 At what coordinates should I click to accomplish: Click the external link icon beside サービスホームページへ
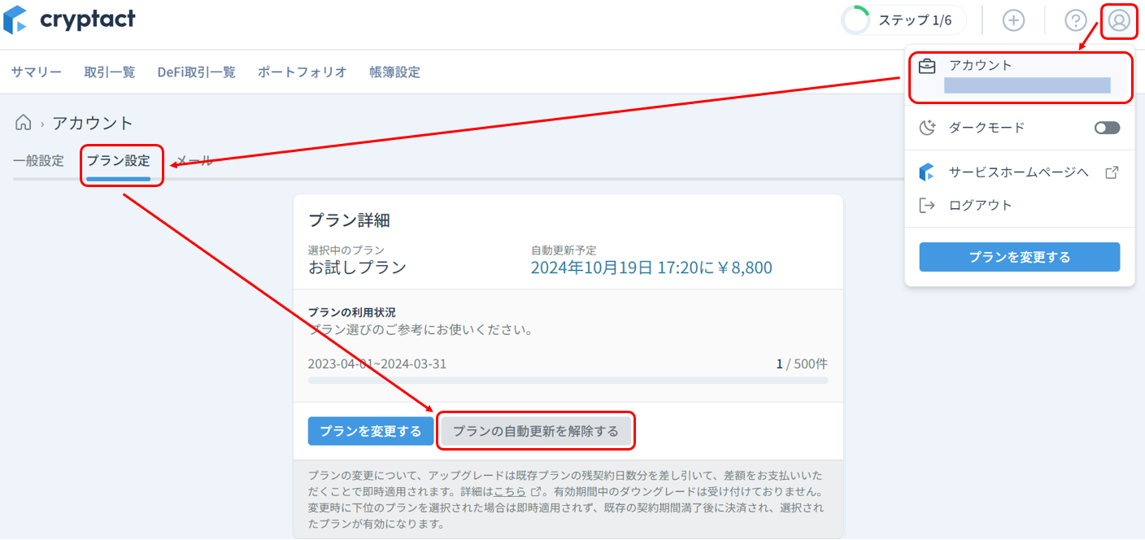point(1112,172)
